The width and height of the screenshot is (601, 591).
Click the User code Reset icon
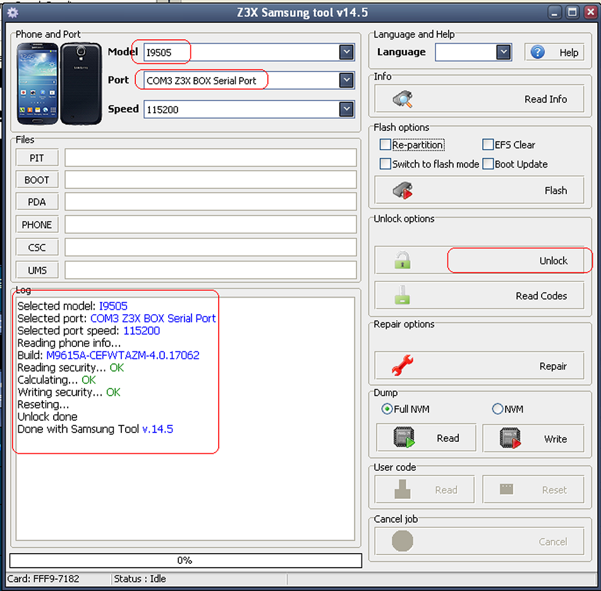click(x=506, y=489)
